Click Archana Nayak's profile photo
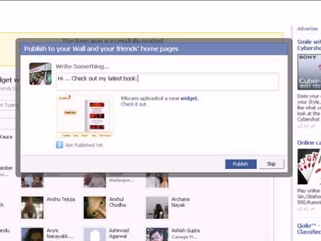The width and height of the screenshot is (321, 241). (x=157, y=208)
